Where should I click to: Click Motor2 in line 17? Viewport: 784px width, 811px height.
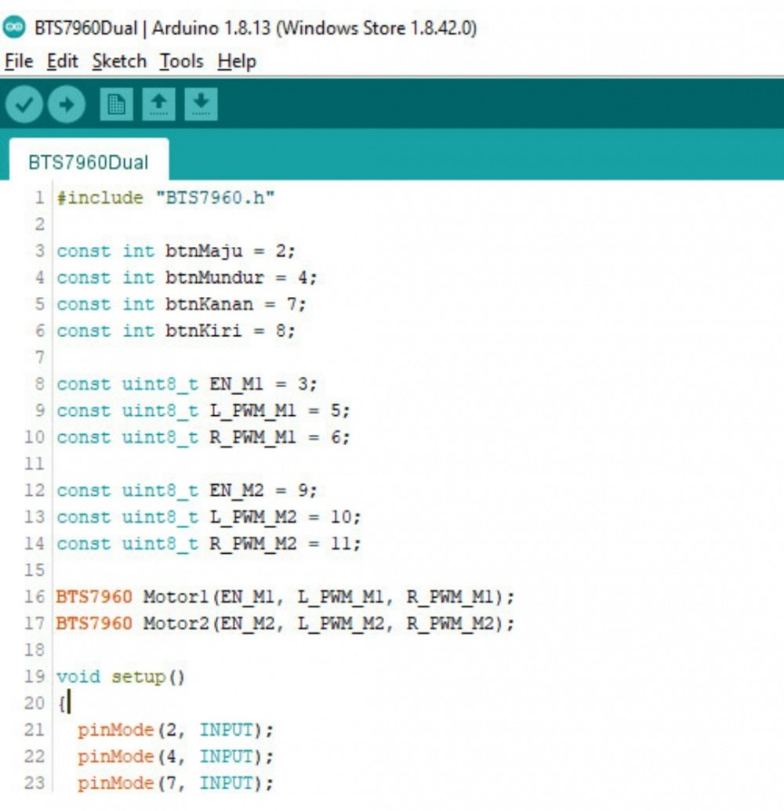click(176, 624)
